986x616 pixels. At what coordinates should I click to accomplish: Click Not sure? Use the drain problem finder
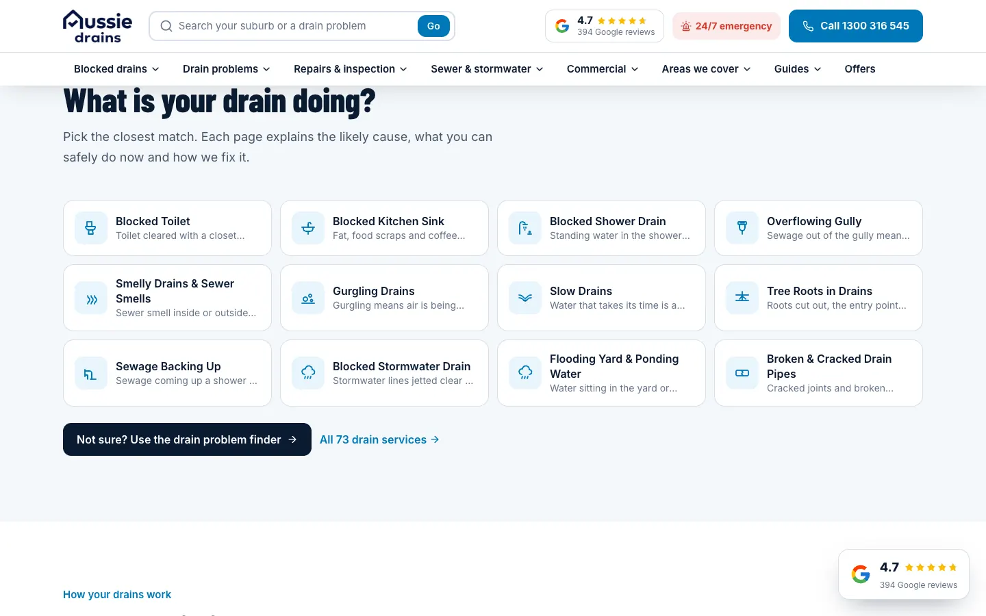[187, 439]
